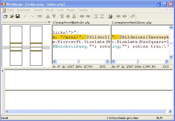This screenshot has height=121, width=175.
Task: Click right pane horizontal scrollbar thumb
Action: point(138,61)
